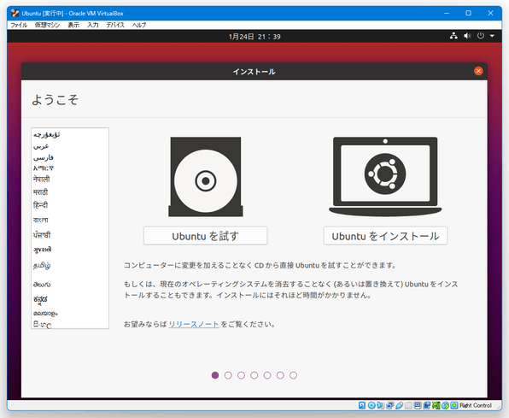Click the network adapters icon in VirtualBox status bar
509x418 pixels.
(390, 405)
